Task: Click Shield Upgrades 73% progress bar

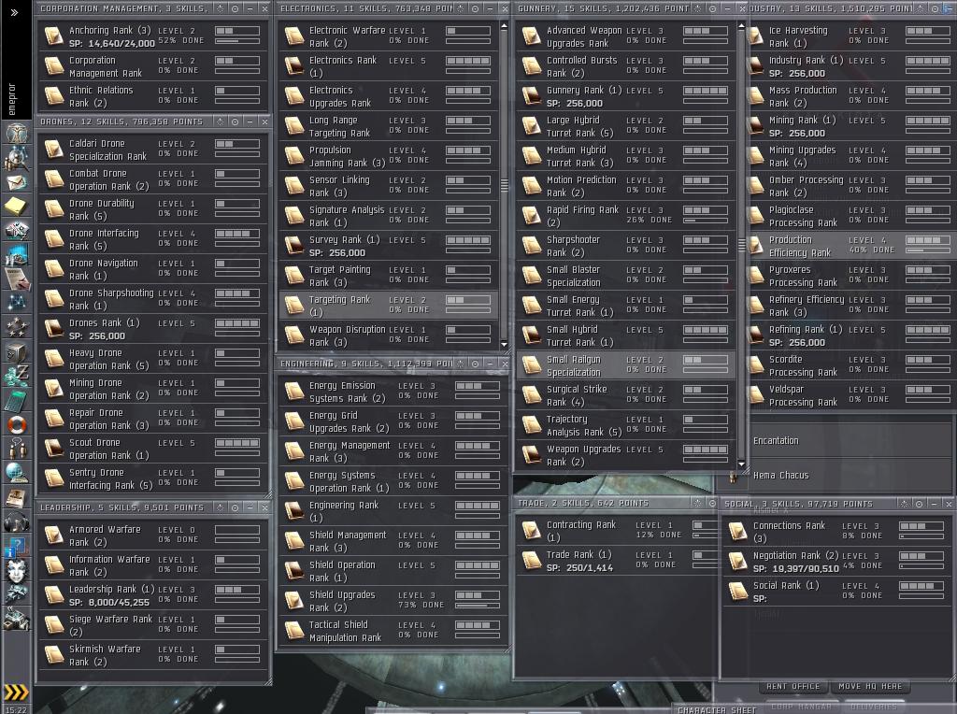Action: (478, 606)
